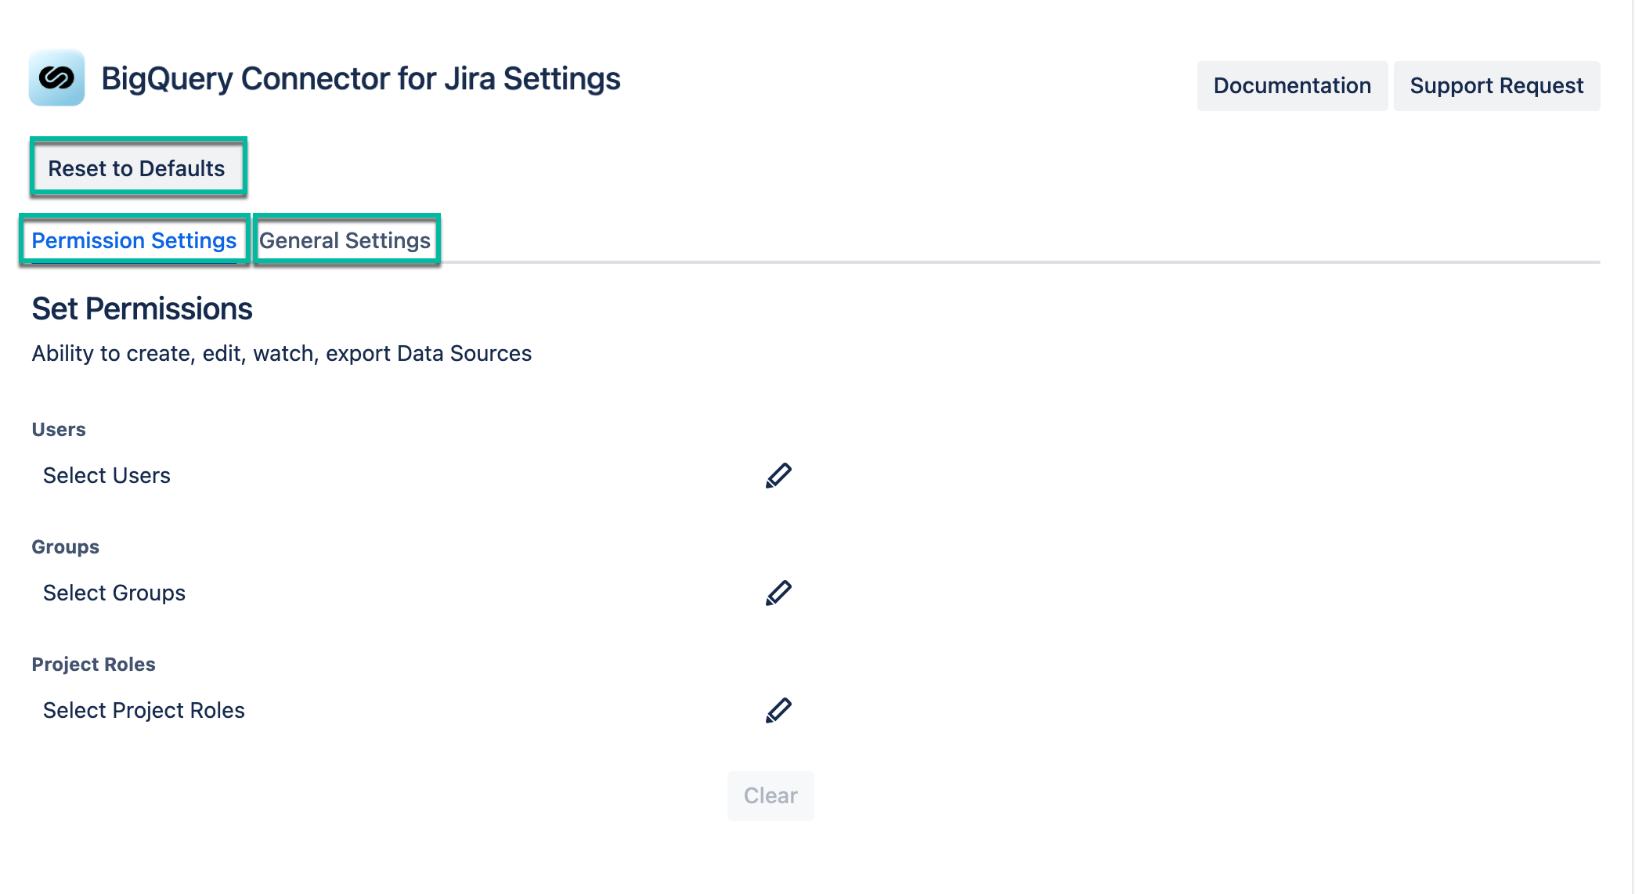The height and width of the screenshot is (894, 1635).
Task: Open a Support Request
Action: point(1496,85)
